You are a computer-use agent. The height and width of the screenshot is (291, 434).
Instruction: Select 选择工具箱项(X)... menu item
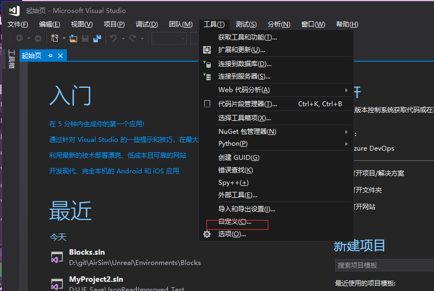(x=276, y=118)
